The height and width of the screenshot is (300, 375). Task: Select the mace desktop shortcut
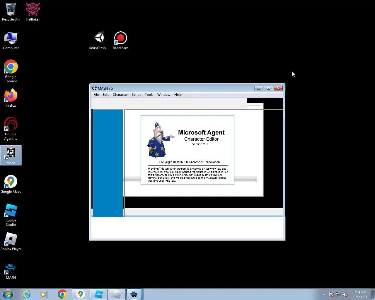point(11,155)
